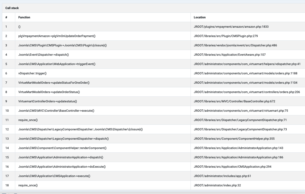Click the BaseController->execute() function row
The image size is (305, 194).
(56, 111)
